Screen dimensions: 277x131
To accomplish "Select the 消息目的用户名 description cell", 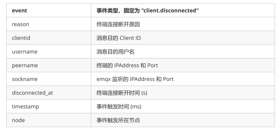I will point(183,52).
